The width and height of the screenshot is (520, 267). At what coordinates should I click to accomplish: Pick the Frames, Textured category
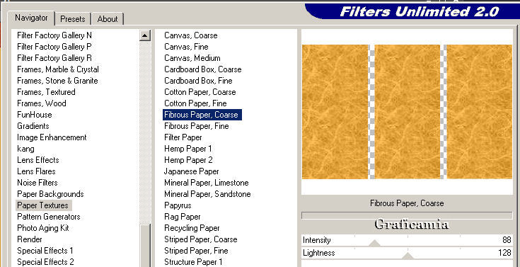(x=46, y=91)
